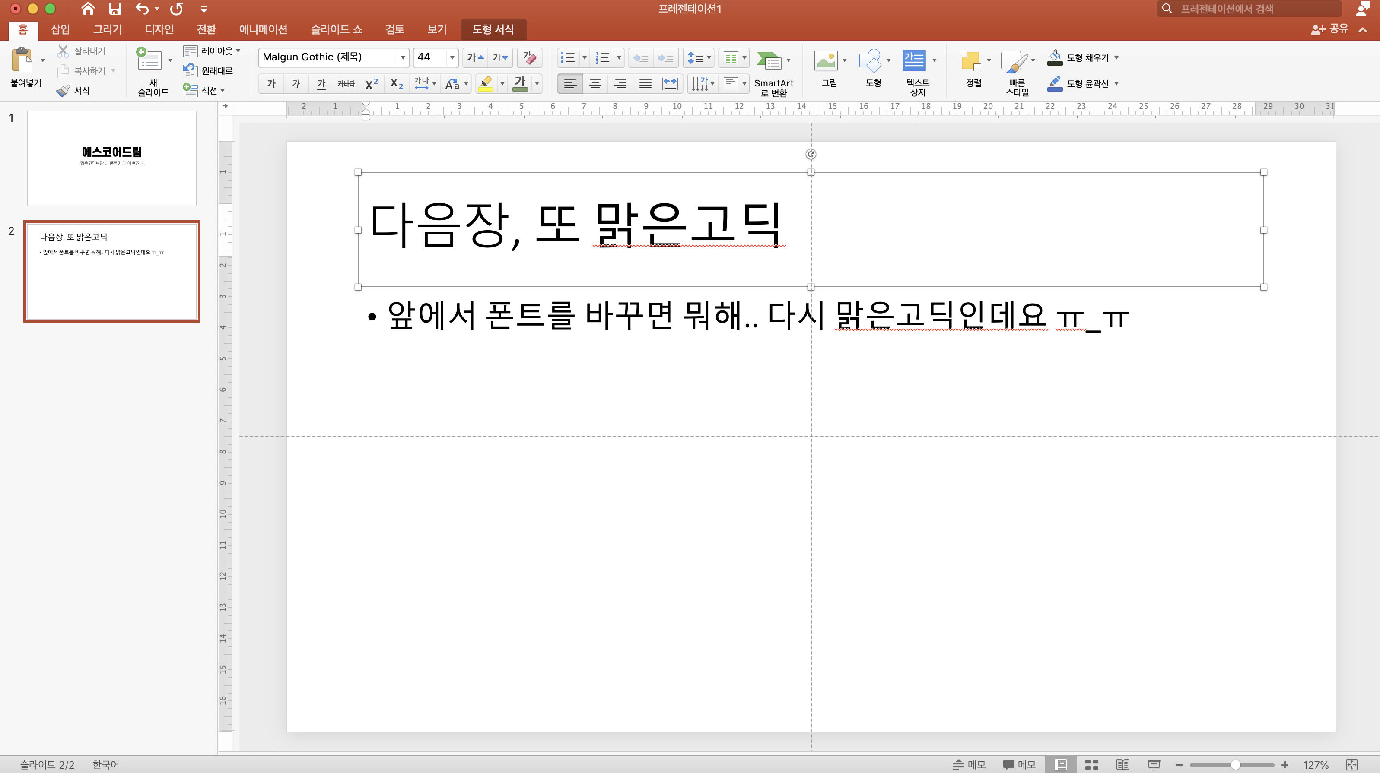Insert a picture with the 그림 icon
1380x773 pixels.
coord(826,61)
